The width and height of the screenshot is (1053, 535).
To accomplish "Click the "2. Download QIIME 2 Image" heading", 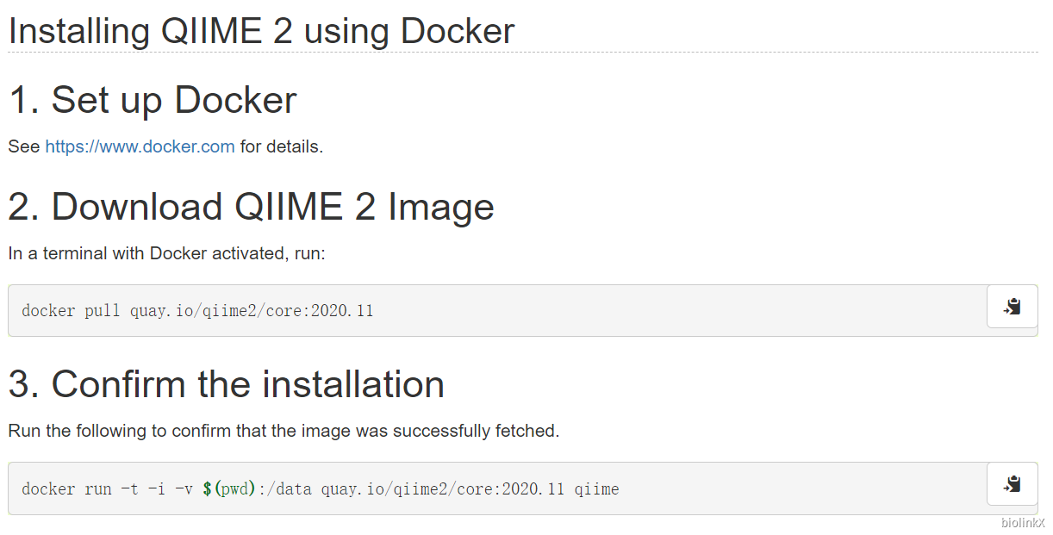I will click(x=251, y=207).
